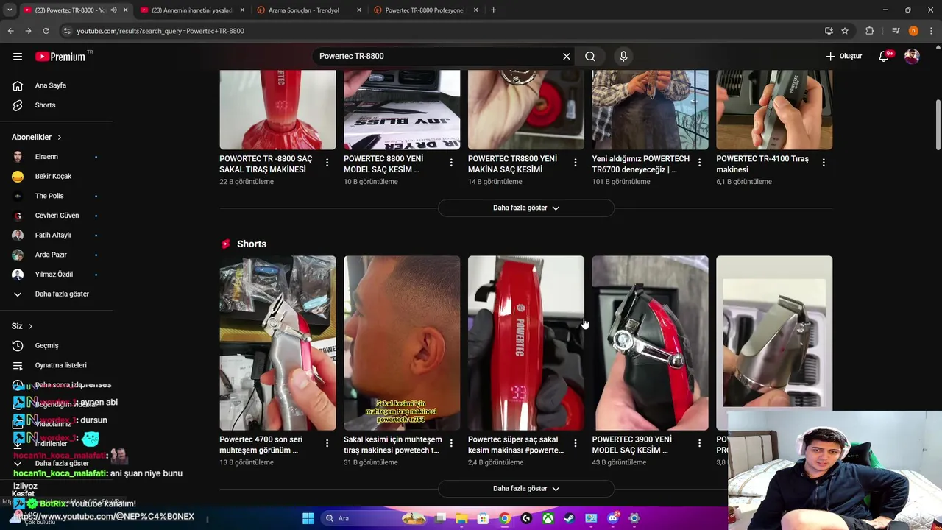
Task: Open the Chrome extensions puzzle icon
Action: coord(870,31)
